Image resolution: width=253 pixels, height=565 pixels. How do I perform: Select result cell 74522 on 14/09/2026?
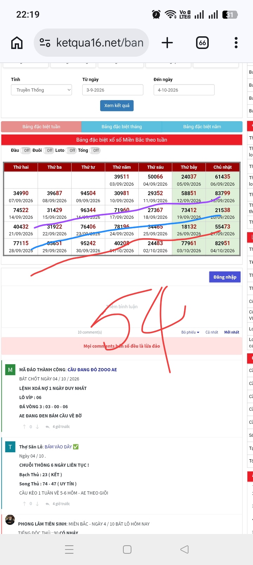coord(21,213)
